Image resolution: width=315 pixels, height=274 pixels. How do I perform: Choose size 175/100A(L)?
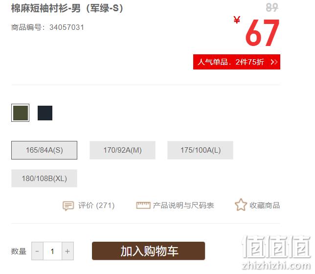pyautogui.click(x=200, y=150)
